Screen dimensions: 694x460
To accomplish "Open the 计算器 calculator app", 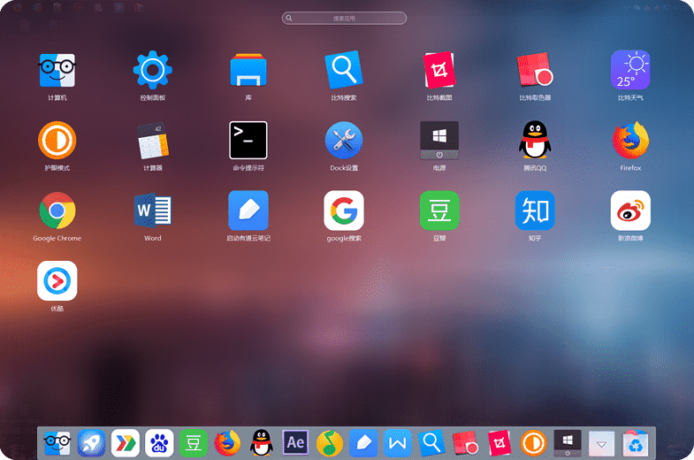I will [153, 141].
